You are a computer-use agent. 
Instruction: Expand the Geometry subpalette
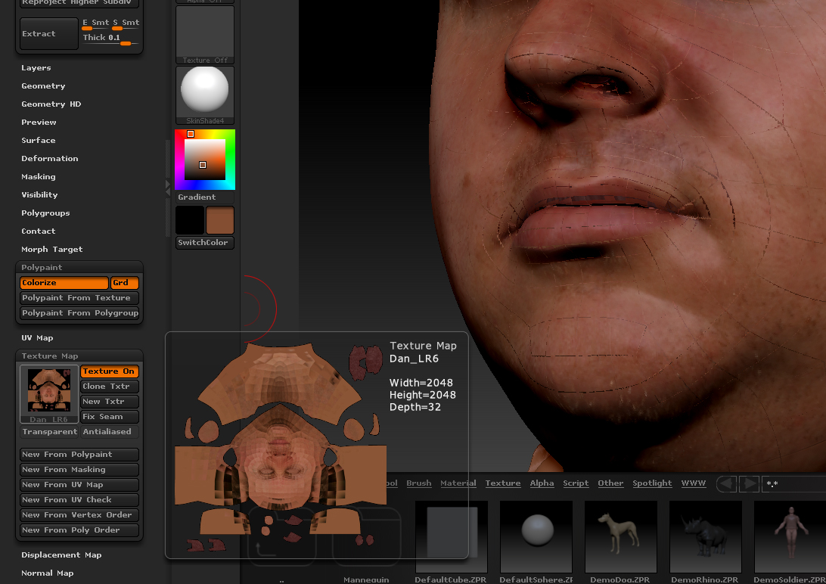[43, 85]
